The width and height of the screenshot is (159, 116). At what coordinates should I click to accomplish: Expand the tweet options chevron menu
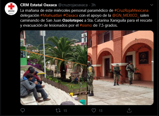[152, 5]
